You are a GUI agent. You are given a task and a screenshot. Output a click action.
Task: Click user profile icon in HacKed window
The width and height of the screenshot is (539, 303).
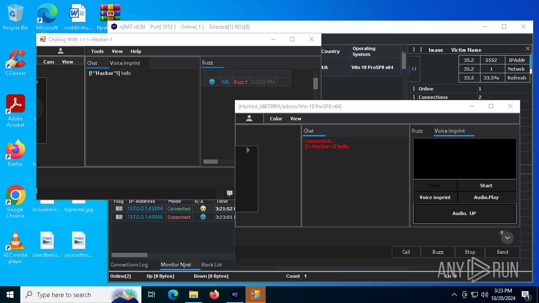[249, 119]
